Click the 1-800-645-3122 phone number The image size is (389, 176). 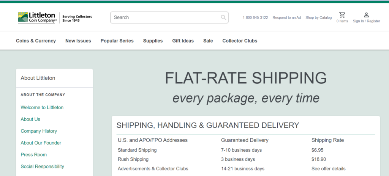[255, 17]
